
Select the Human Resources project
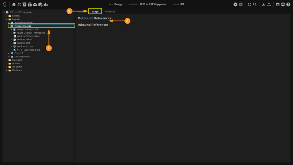pos(23,22)
